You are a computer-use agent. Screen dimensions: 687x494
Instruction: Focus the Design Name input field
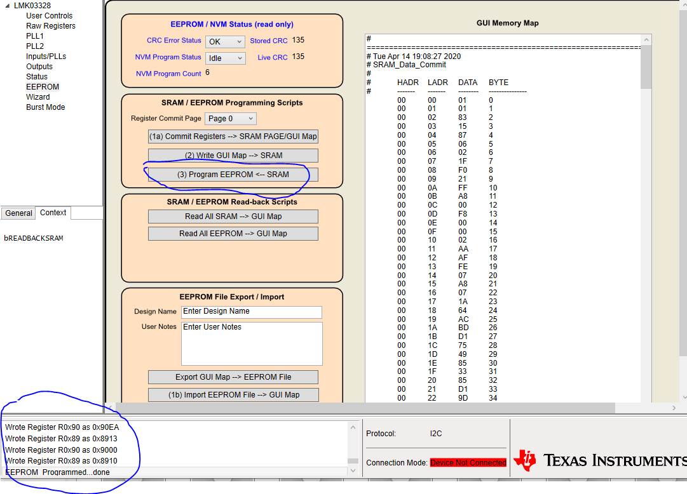(x=252, y=312)
